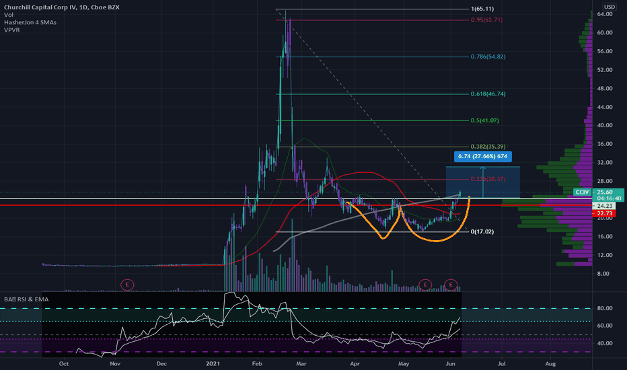627x370 pixels.
Task: Select the Fibonacci 0.95(62.71) level label
Action: (x=486, y=20)
